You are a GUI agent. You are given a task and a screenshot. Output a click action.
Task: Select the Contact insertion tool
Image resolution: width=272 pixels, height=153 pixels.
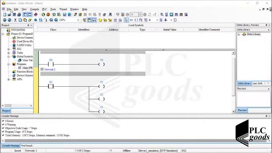tap(131, 20)
